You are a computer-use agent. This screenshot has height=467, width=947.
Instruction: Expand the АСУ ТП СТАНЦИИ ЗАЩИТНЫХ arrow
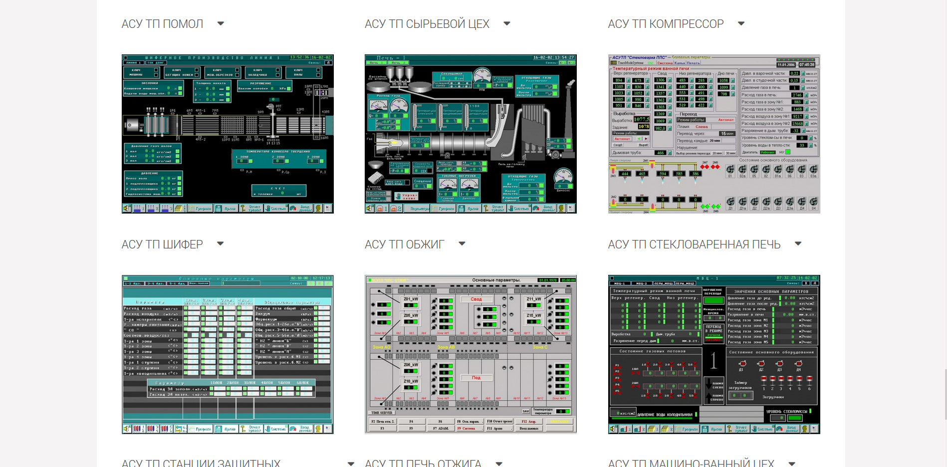[x=351, y=464]
